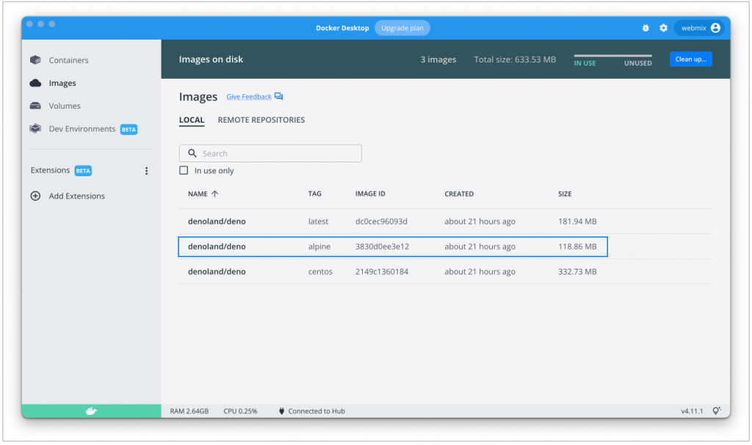
Task: Click Connected to Hub status text
Action: (317, 411)
